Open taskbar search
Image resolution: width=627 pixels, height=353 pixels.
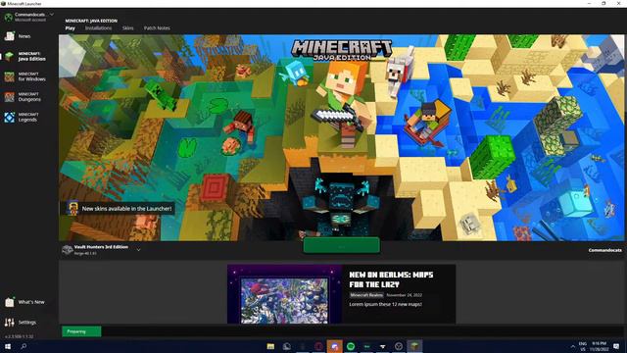tap(24, 346)
